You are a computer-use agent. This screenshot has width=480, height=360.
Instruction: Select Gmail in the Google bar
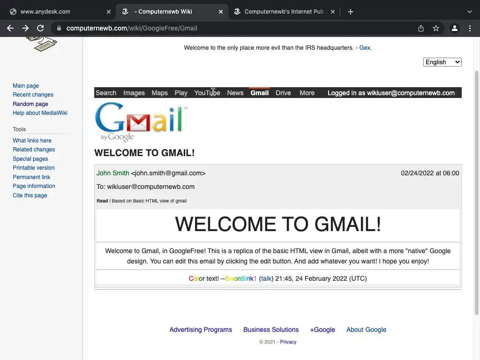(260, 93)
